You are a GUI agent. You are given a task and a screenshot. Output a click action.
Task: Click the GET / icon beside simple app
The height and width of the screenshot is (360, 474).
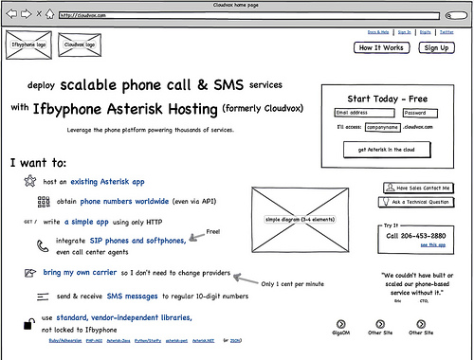click(30, 222)
